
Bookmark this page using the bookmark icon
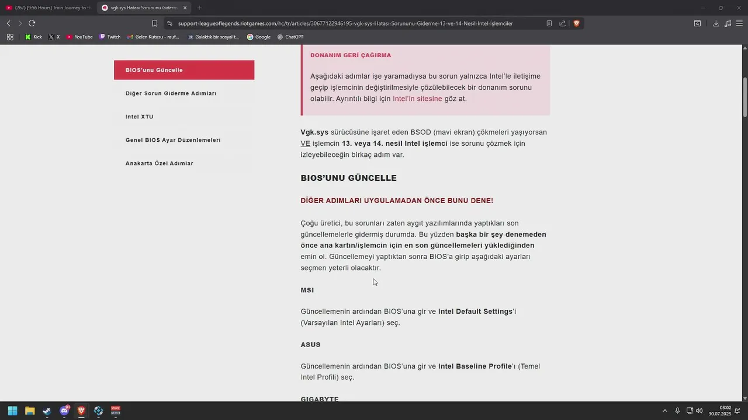click(x=154, y=23)
